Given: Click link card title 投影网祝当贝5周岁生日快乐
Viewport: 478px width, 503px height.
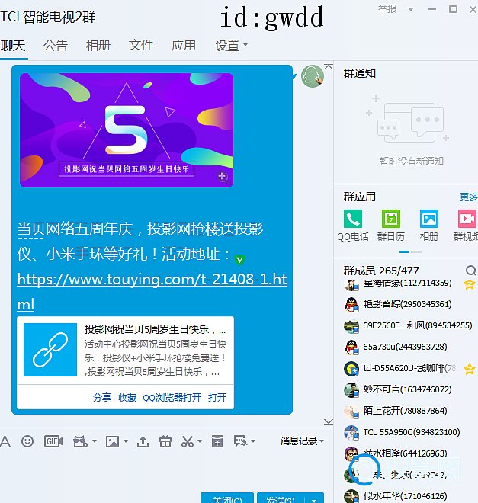Looking at the screenshot, I should pyautogui.click(x=155, y=329).
